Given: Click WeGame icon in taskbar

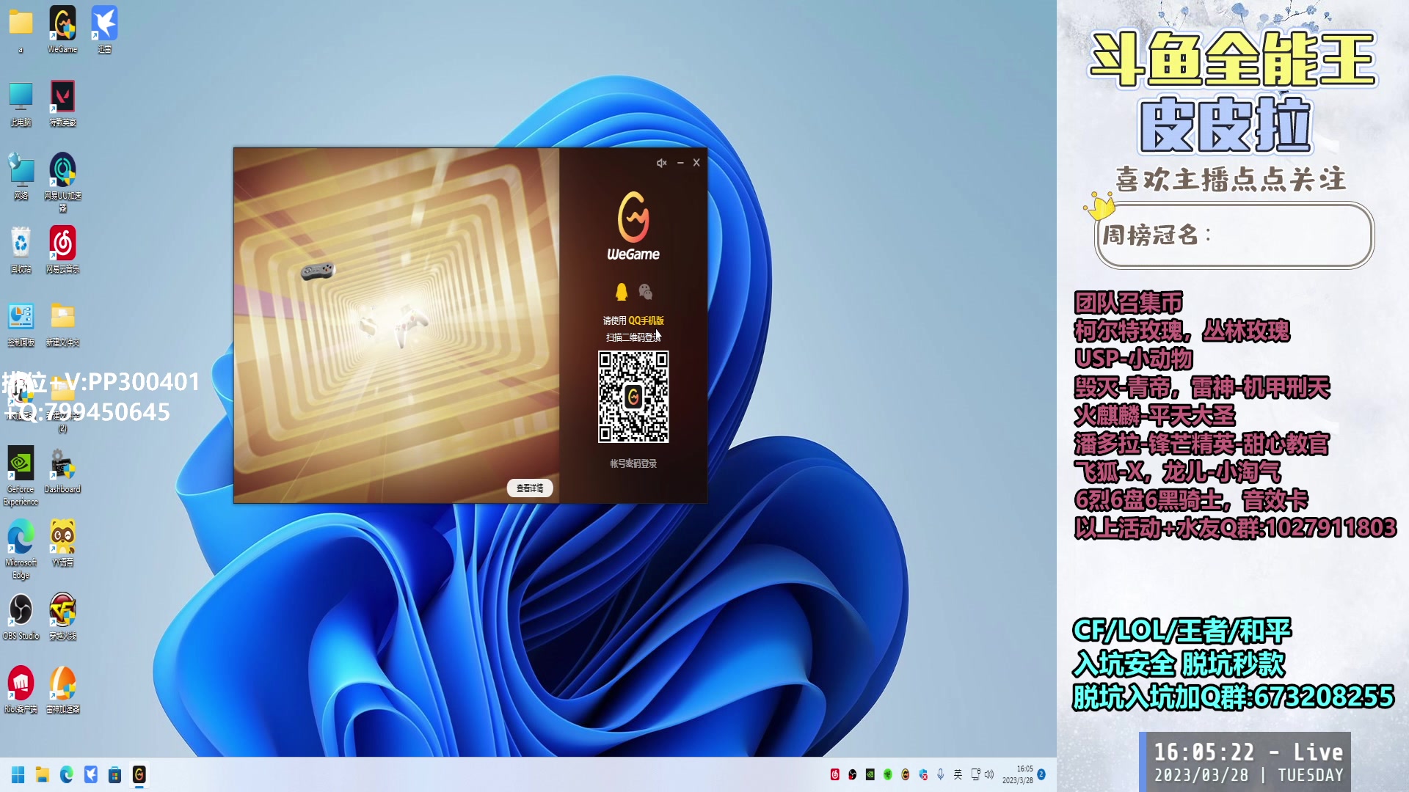Looking at the screenshot, I should pyautogui.click(x=139, y=774).
